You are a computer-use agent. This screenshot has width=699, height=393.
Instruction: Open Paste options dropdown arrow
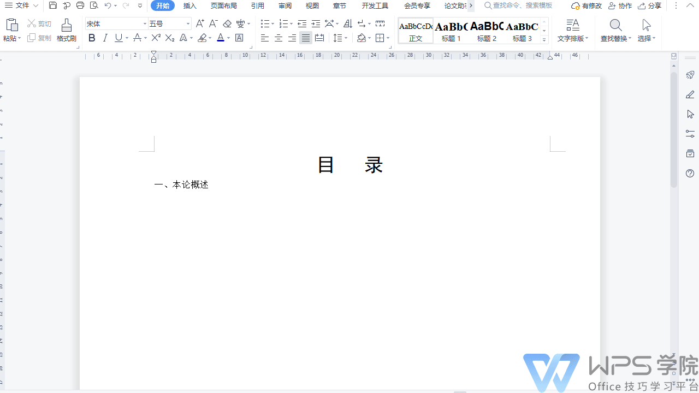tap(19, 39)
